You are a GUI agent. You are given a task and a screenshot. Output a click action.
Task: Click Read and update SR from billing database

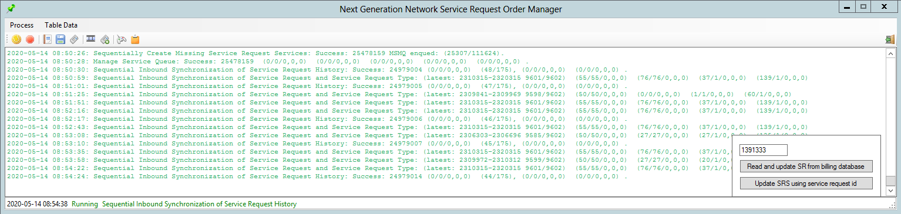[806, 167]
